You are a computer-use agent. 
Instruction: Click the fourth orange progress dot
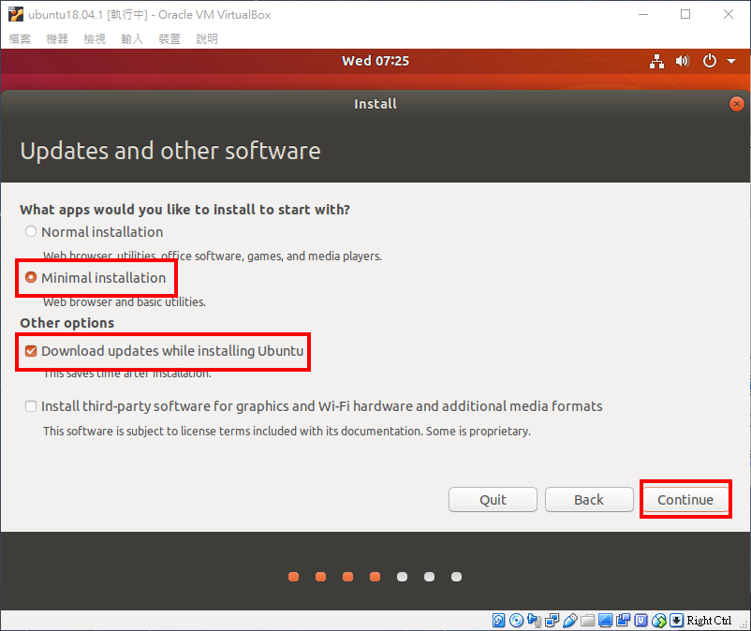(375, 577)
